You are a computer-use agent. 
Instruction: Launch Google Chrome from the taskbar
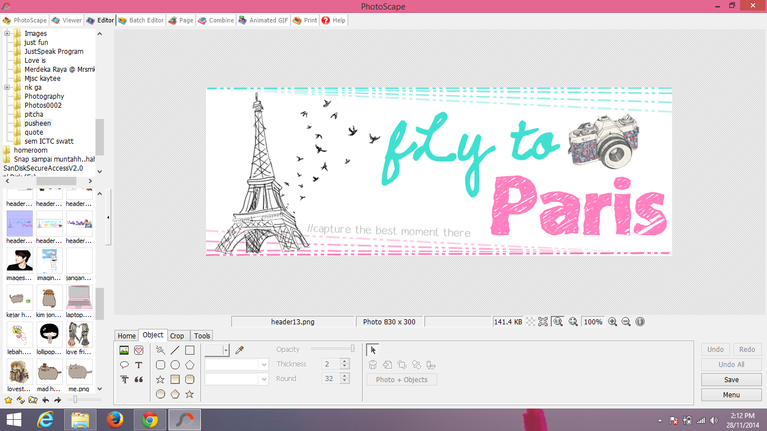(x=150, y=420)
